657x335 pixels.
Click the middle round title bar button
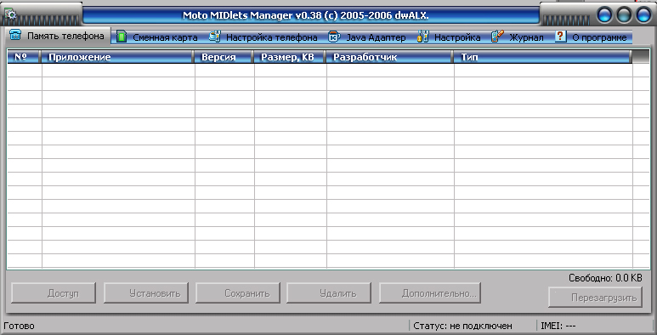point(625,15)
